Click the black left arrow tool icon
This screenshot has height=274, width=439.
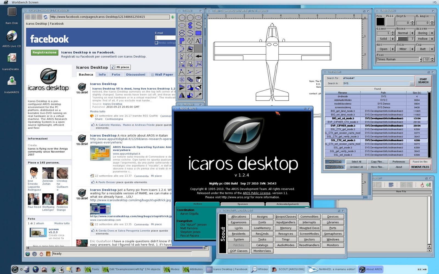198,56
